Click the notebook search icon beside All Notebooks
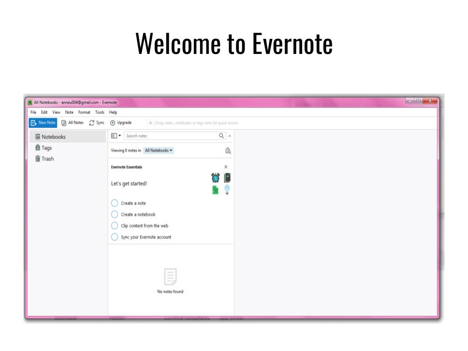The width and height of the screenshot is (468, 351). pyautogui.click(x=228, y=150)
